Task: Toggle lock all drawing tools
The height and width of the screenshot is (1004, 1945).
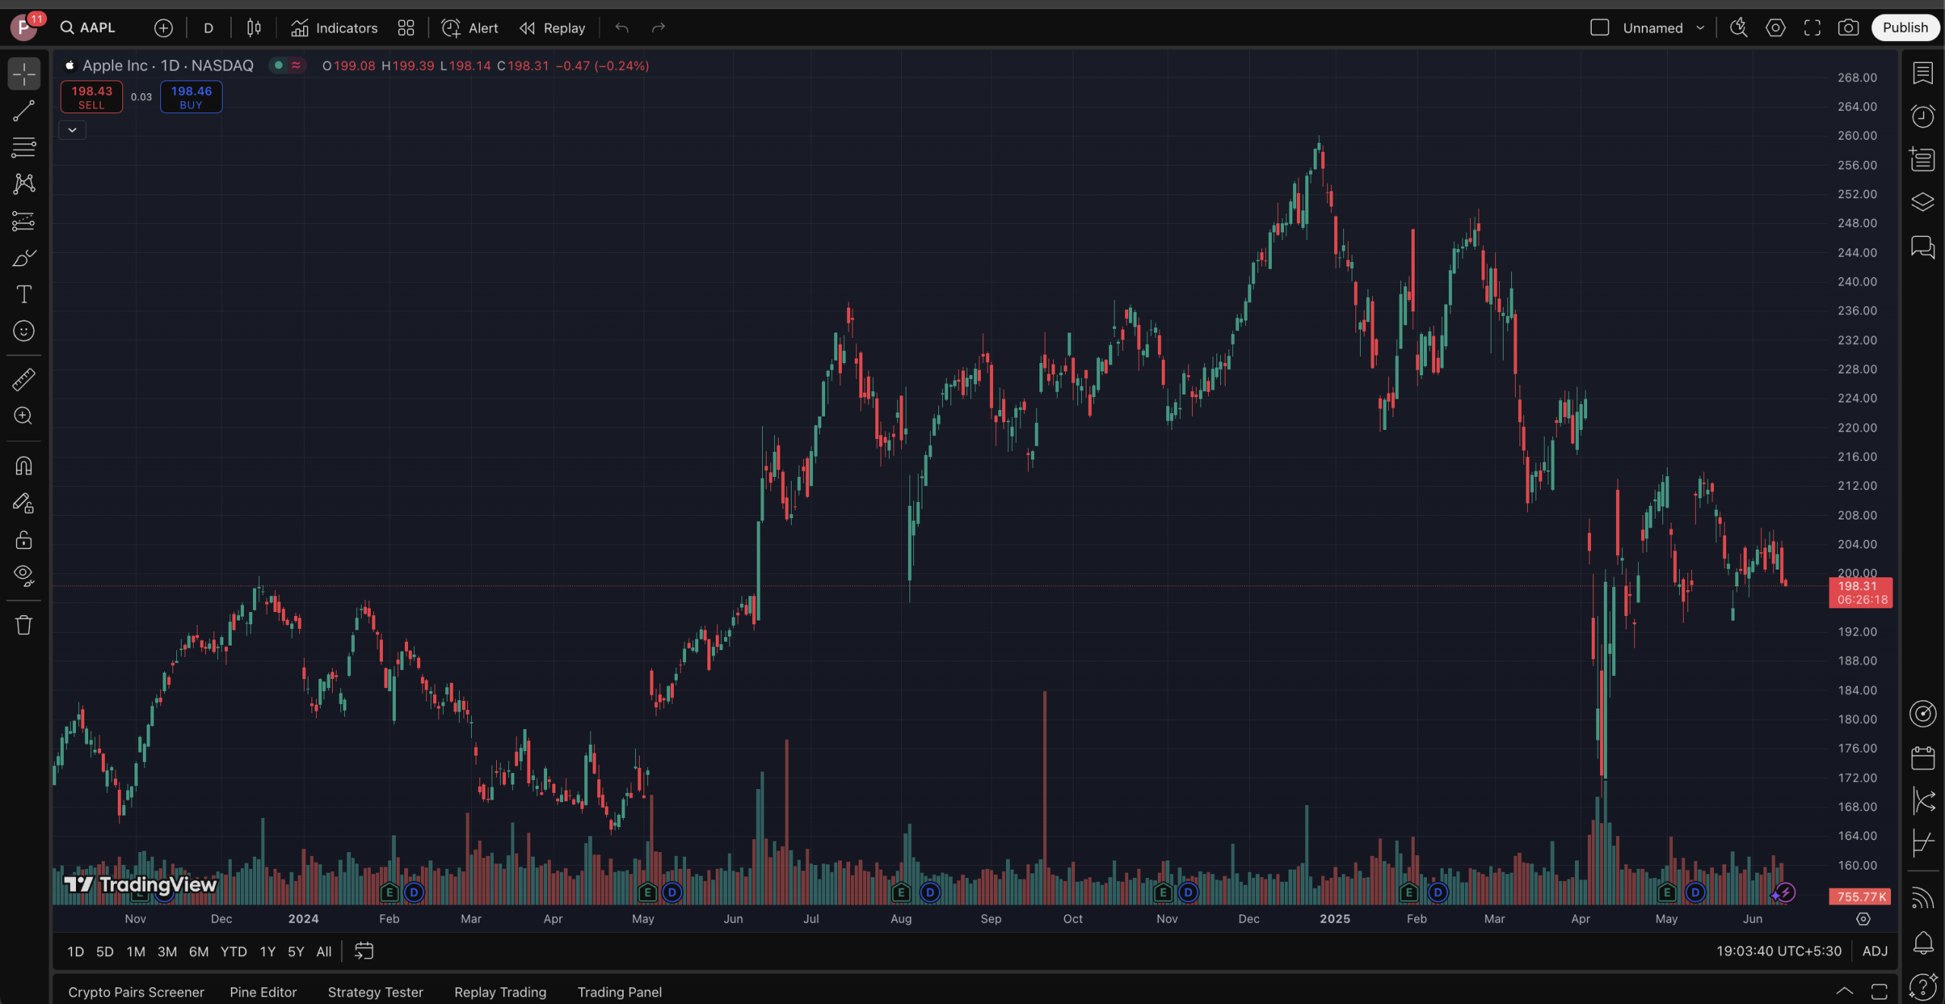Action: pos(24,539)
